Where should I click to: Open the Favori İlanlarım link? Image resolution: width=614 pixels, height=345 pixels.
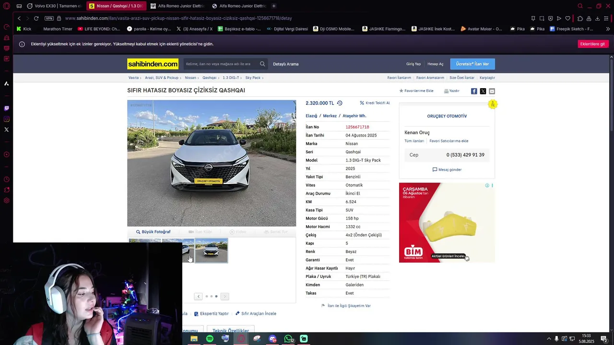399,78
